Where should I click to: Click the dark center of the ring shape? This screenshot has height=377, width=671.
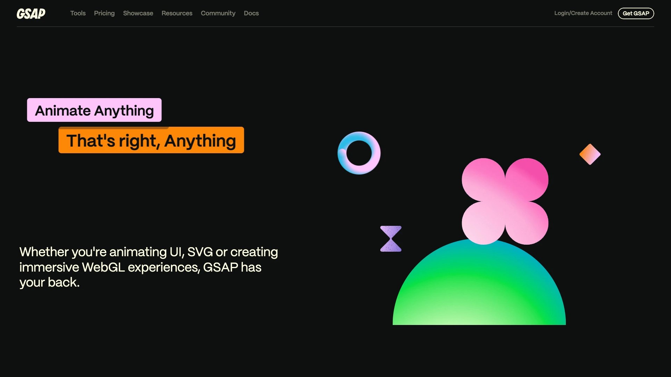tap(359, 153)
